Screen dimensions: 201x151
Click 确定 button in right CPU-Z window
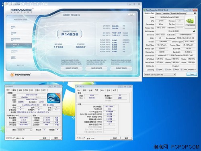127,138
